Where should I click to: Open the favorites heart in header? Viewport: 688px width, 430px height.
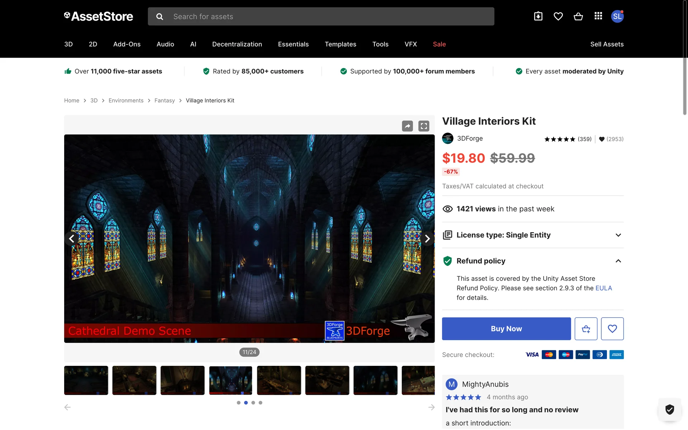point(558,16)
